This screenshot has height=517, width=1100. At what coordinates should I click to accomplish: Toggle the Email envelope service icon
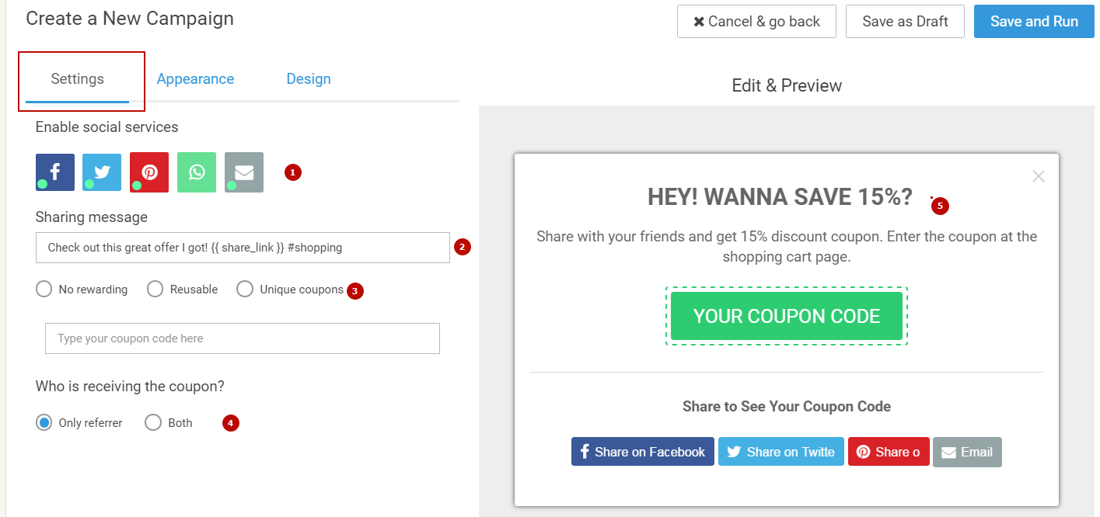[244, 172]
